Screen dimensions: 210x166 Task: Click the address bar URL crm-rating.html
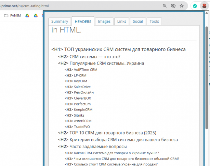click(x=24, y=6)
